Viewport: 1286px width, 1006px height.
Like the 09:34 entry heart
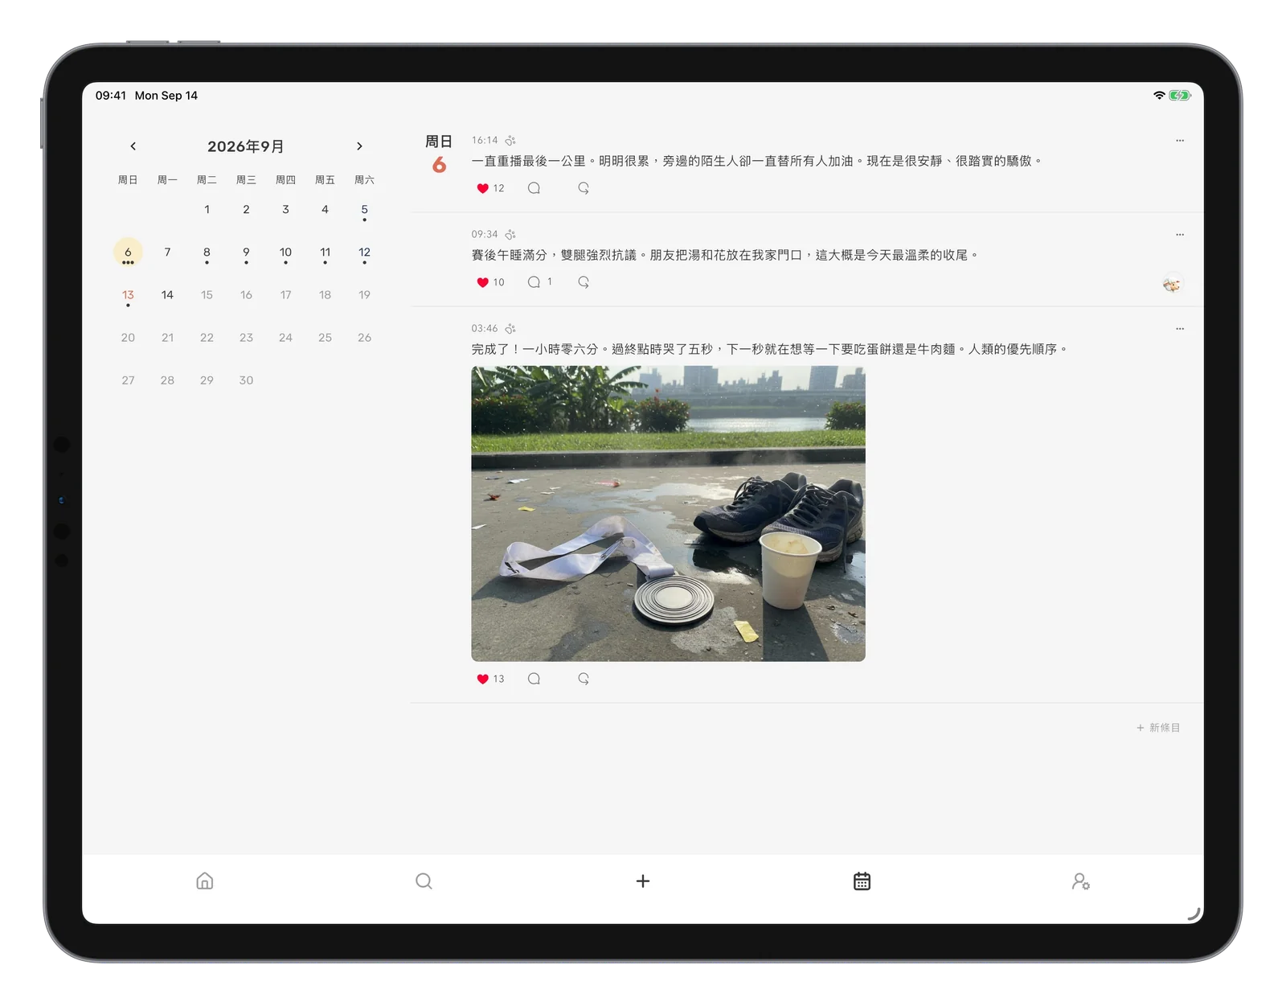482,282
